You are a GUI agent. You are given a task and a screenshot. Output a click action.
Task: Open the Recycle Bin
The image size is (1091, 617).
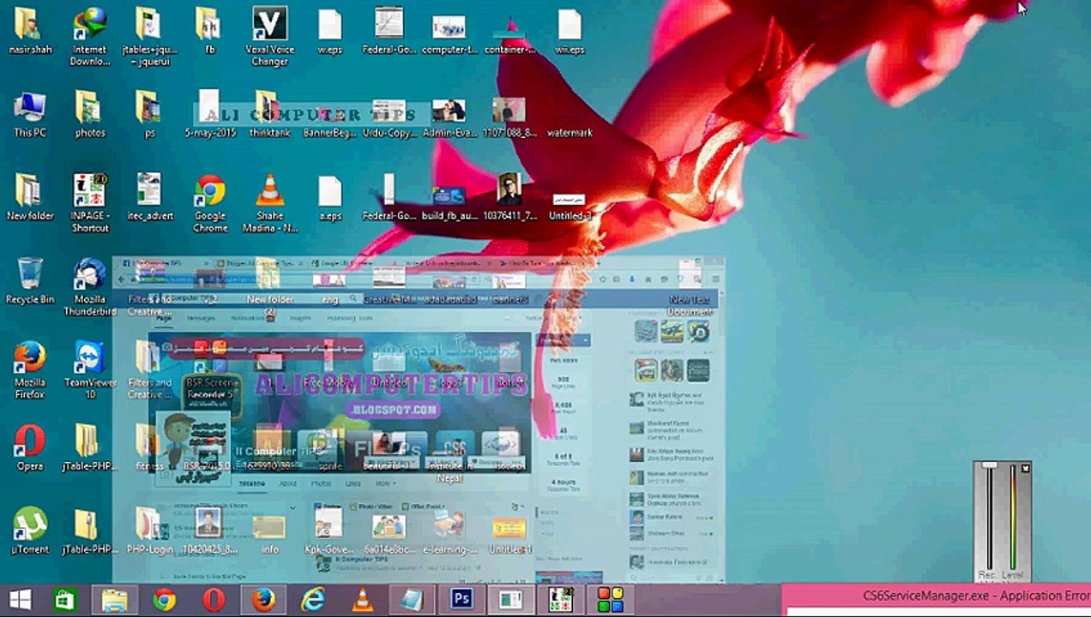(29, 281)
